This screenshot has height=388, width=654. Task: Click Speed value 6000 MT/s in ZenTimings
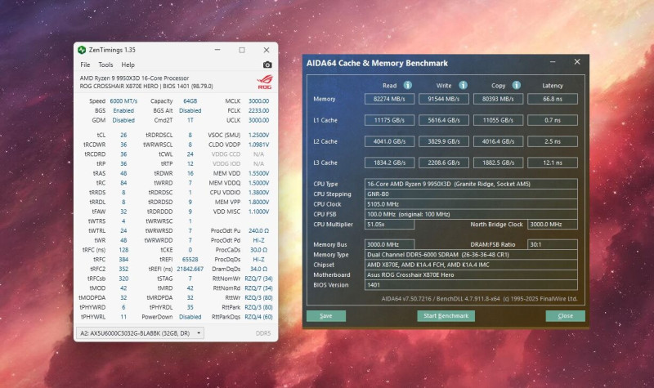123,100
